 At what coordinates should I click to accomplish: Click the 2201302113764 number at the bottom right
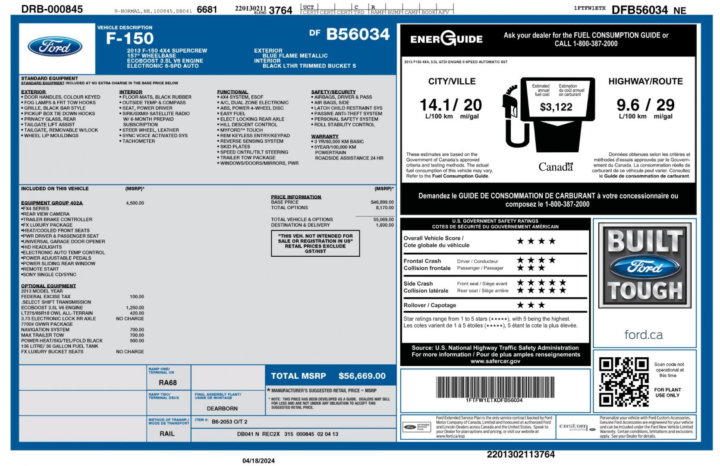coord(521,454)
